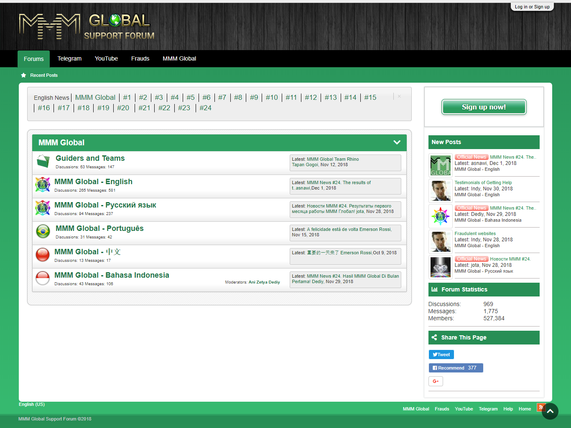Open the Telegram nav item
571x428 pixels.
69,58
